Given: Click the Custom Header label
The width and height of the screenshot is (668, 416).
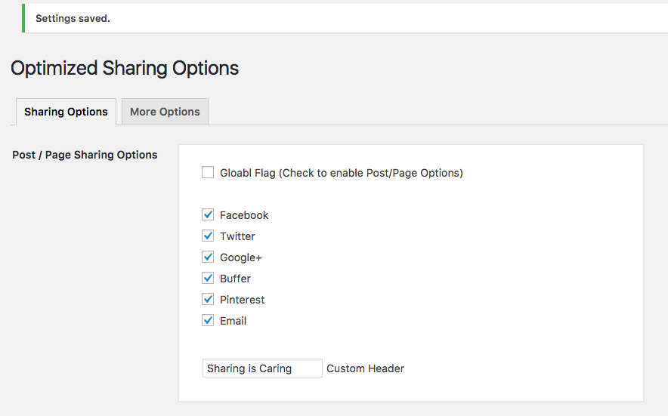Looking at the screenshot, I should point(365,368).
